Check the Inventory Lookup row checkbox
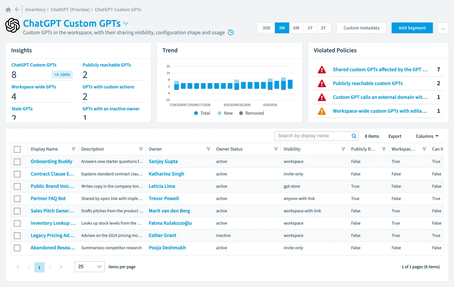Viewport: 454px width, 287px height. point(17,223)
